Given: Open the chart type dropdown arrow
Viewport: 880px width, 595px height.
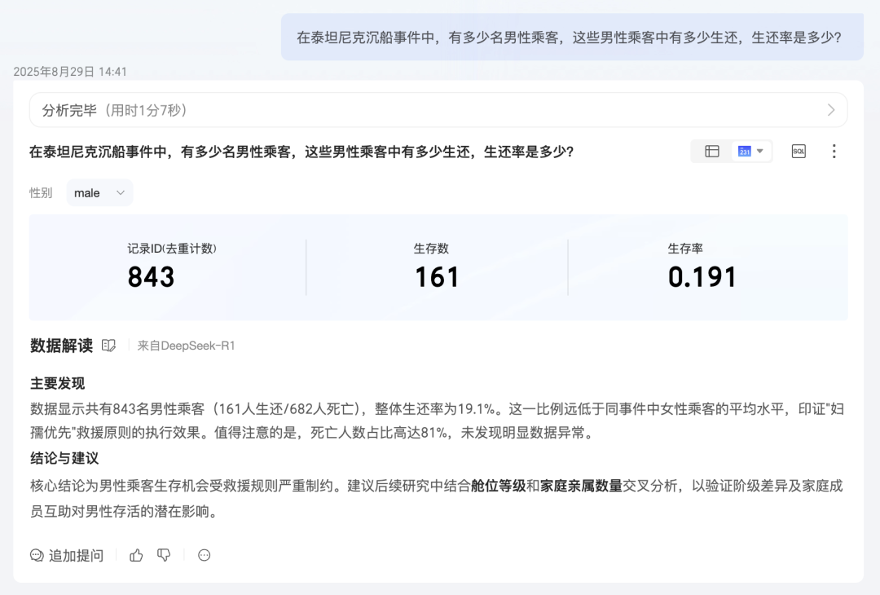Looking at the screenshot, I should tap(760, 152).
